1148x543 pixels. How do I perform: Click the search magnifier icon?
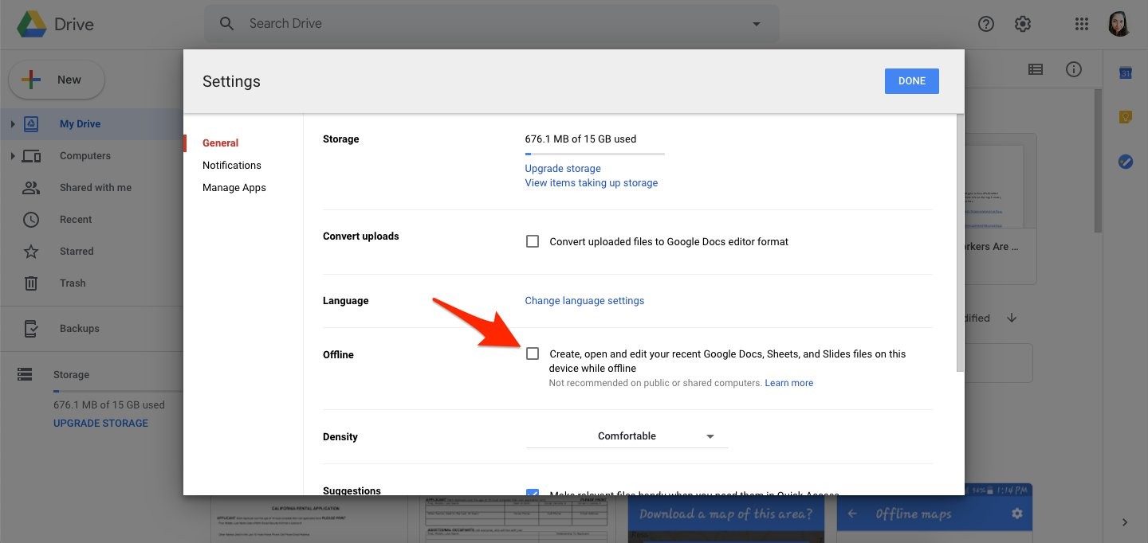click(x=226, y=24)
